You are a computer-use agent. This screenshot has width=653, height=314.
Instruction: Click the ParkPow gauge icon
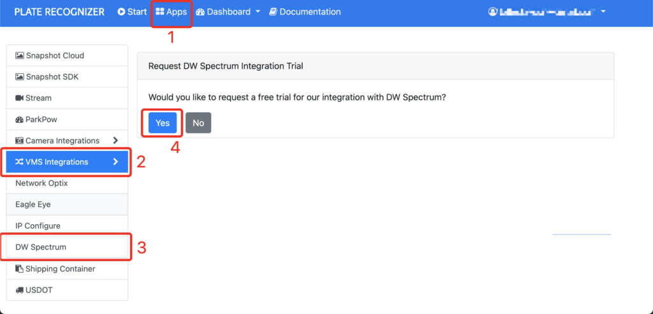[x=19, y=119]
